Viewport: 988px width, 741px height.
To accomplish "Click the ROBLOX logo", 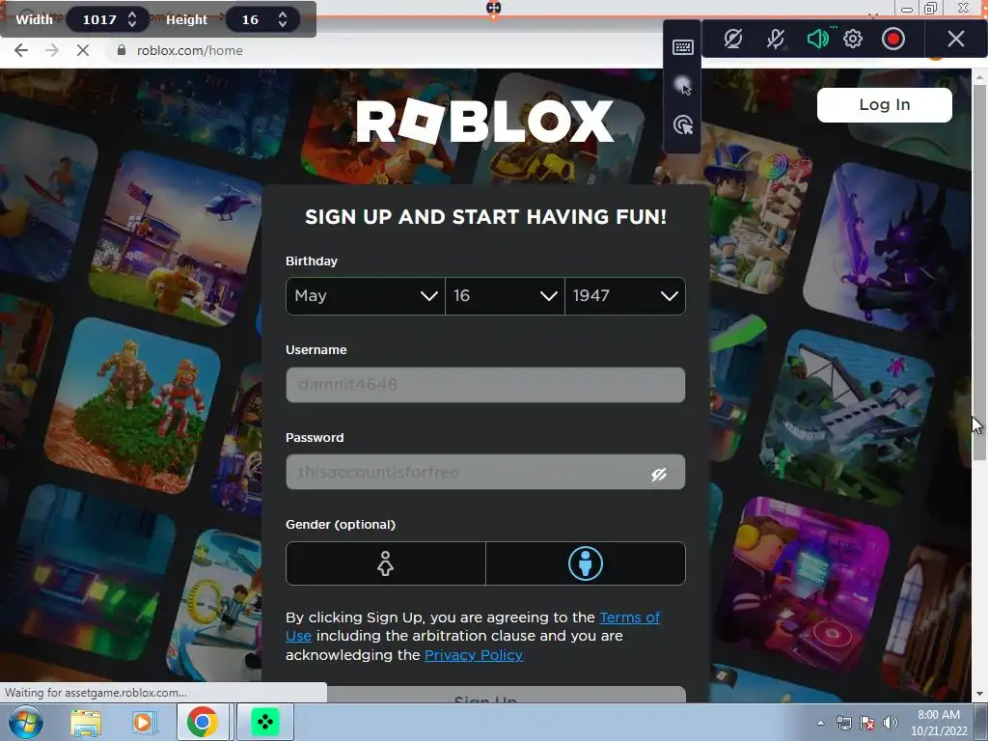I will pyautogui.click(x=484, y=121).
